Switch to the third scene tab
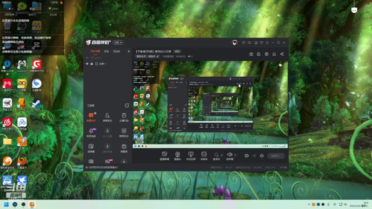Viewport: 372px width, 209px height. (117, 52)
